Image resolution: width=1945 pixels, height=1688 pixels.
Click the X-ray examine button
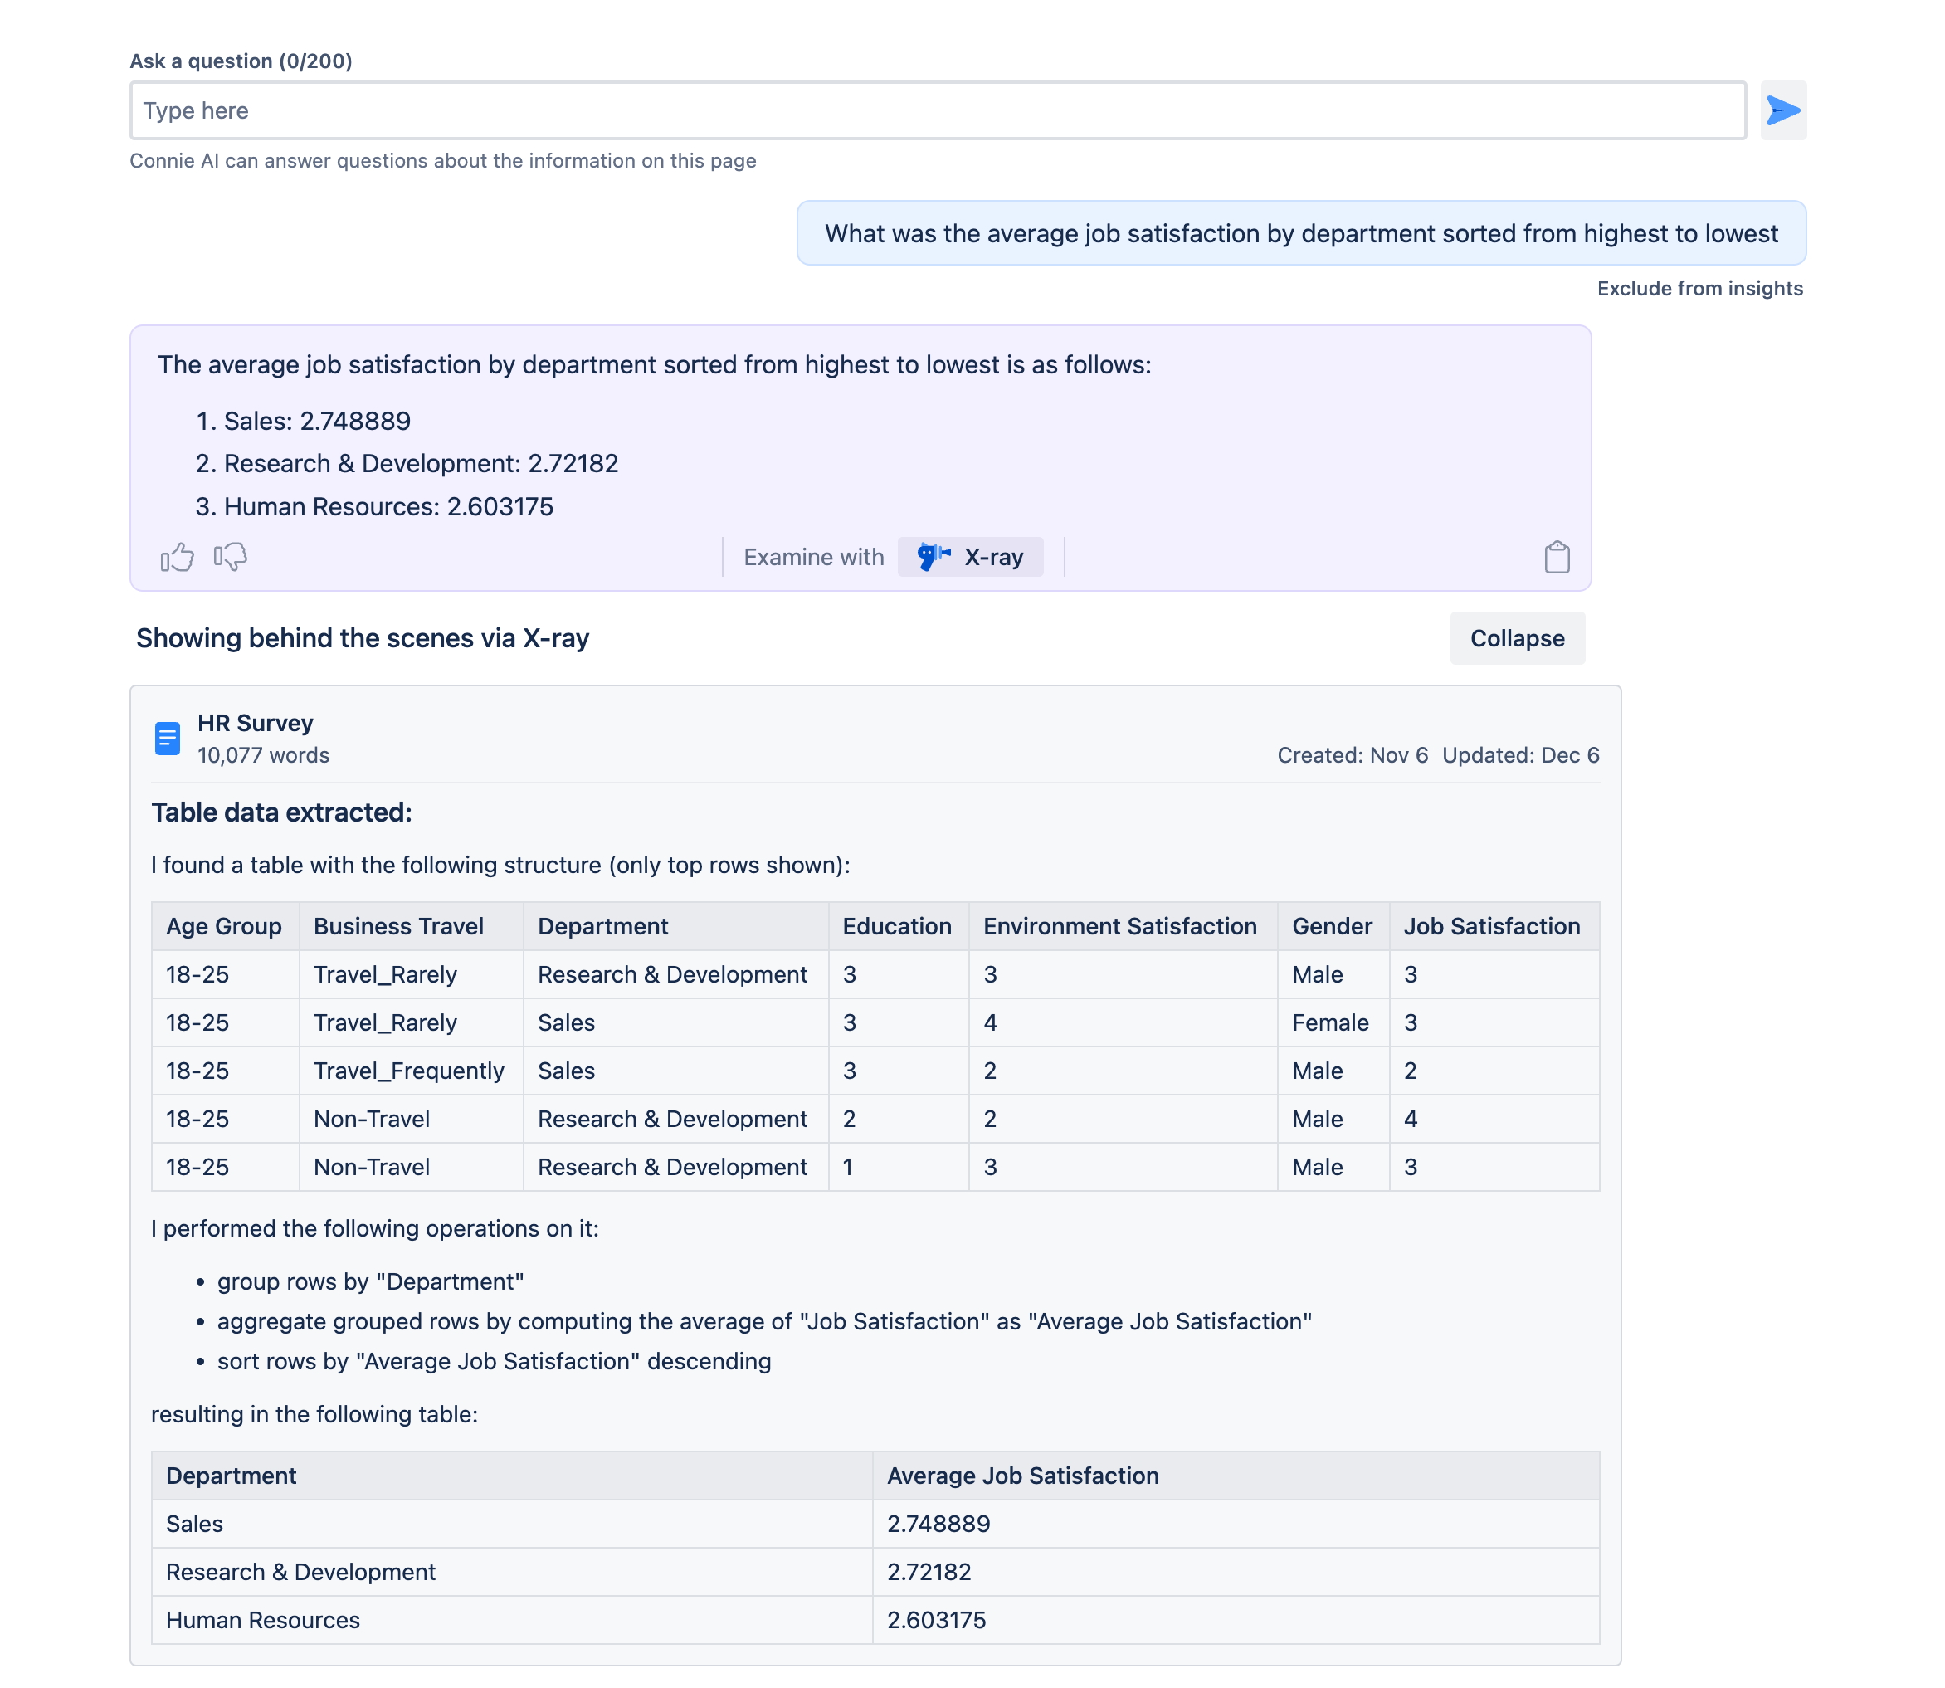(969, 557)
